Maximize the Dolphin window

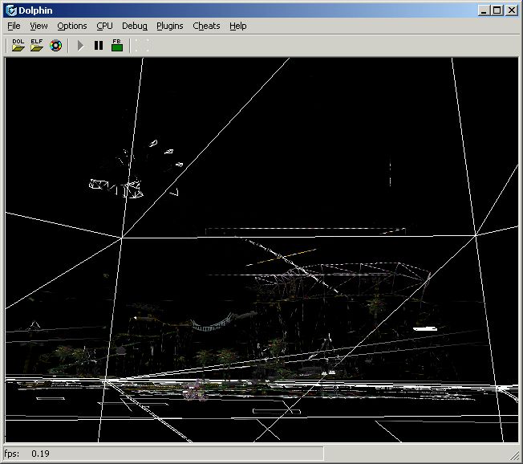click(497, 10)
